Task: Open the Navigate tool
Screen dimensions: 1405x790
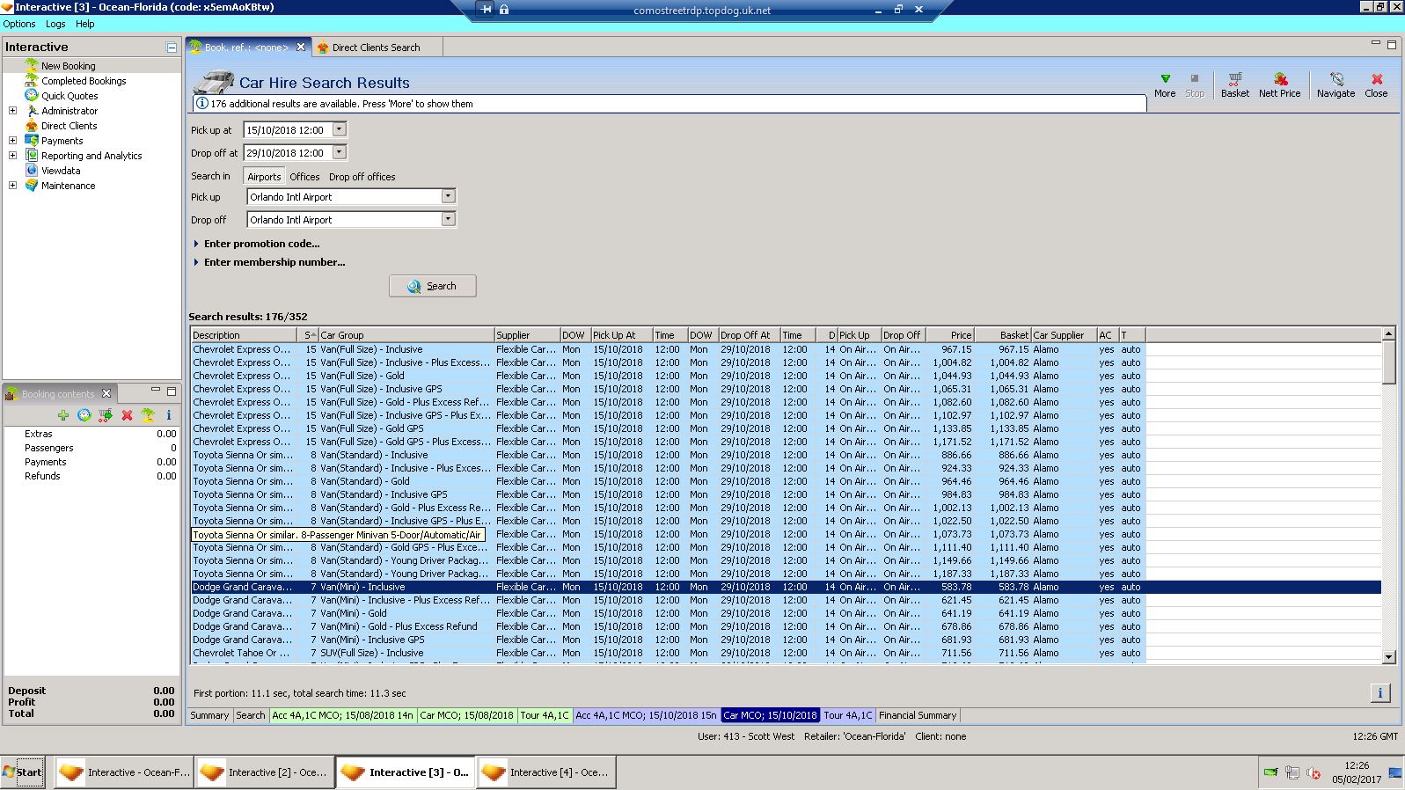Action: (x=1335, y=84)
